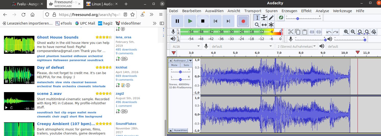The image size is (381, 136).
Task: Open the Effekt menu
Action: tap(306, 11)
